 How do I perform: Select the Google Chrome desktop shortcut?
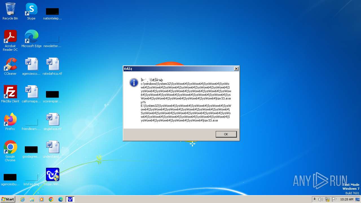(x=10, y=151)
